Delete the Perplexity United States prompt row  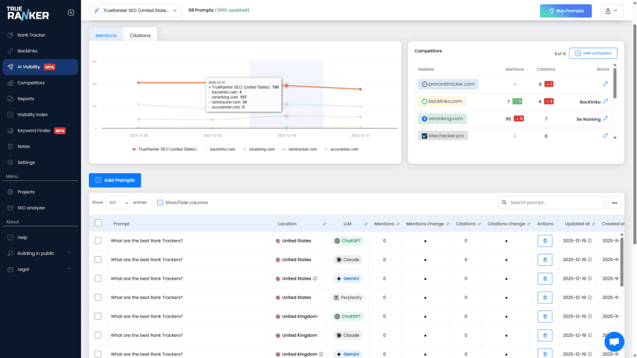(x=544, y=298)
